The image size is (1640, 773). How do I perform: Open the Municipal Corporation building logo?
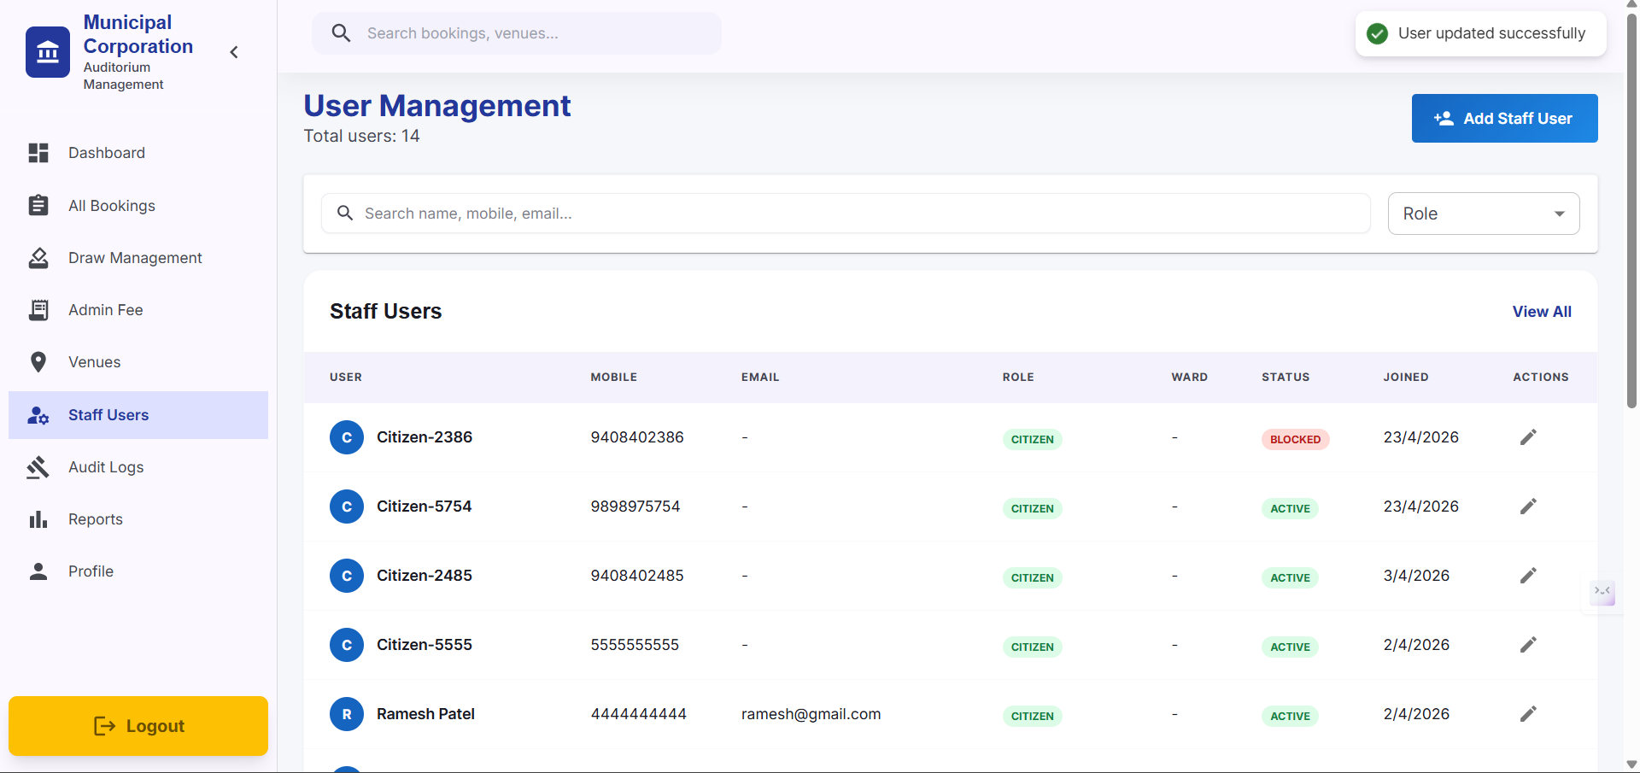point(48,52)
